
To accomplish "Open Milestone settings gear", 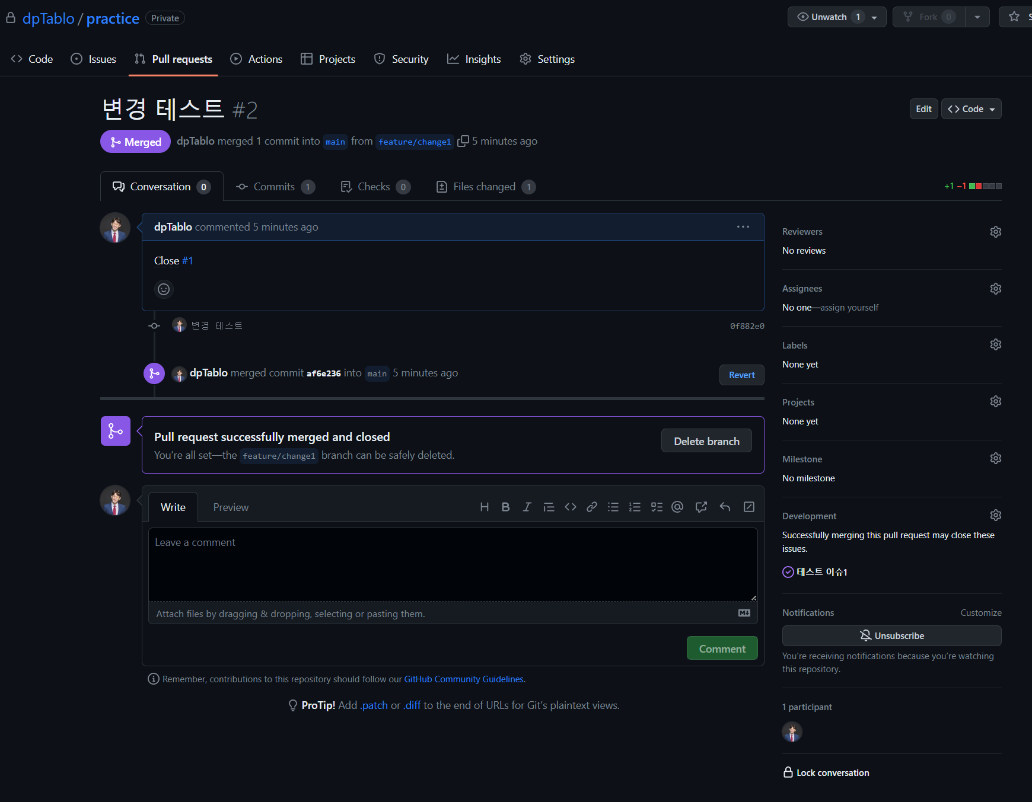I will 996,458.
